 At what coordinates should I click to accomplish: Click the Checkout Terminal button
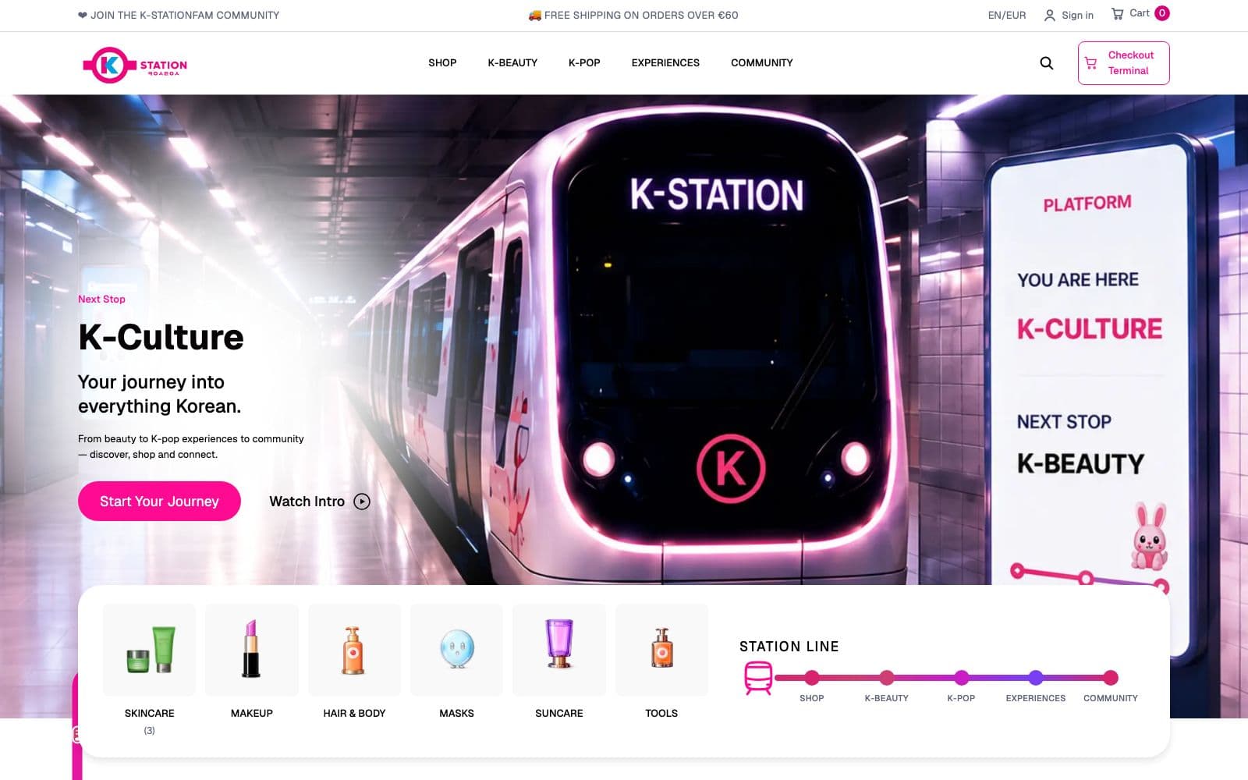pyautogui.click(x=1123, y=63)
